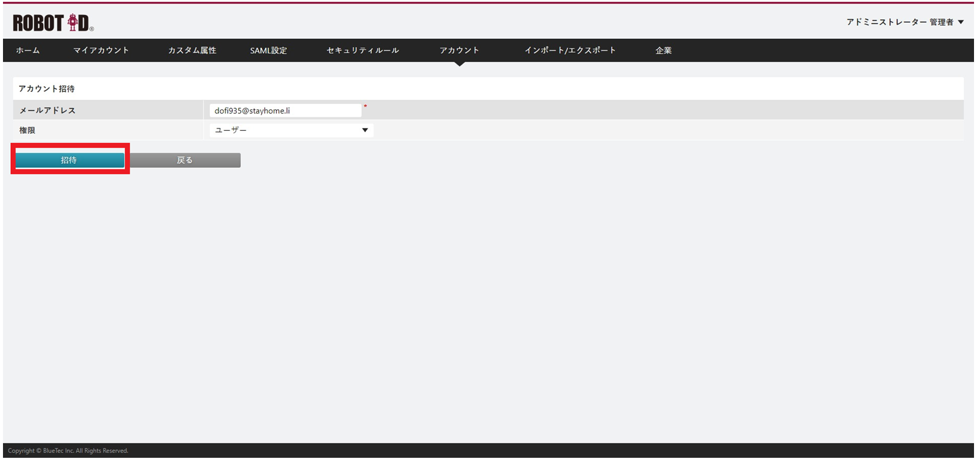Screen dimensions: 977x459
Task: Navigate to セキュリティルール
Action: [x=362, y=50]
